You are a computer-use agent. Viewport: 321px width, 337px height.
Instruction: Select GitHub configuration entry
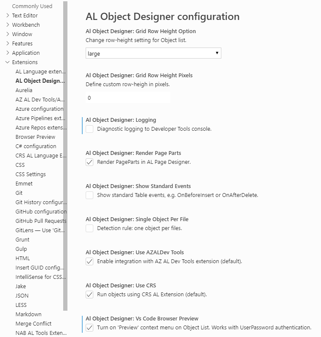click(x=41, y=211)
